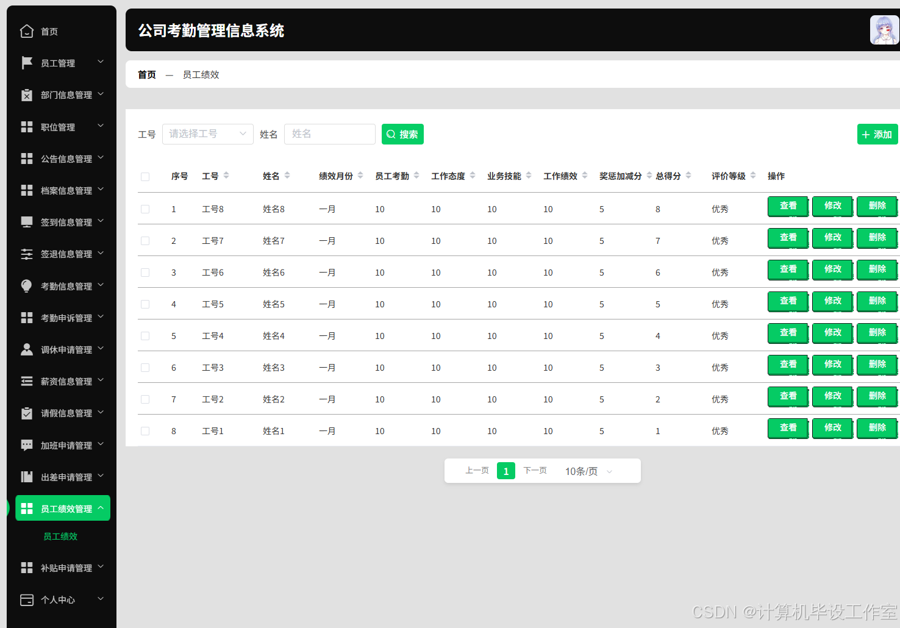900x628 pixels.
Task: Open 薪资信息管理 menu label
Action: [x=66, y=382]
